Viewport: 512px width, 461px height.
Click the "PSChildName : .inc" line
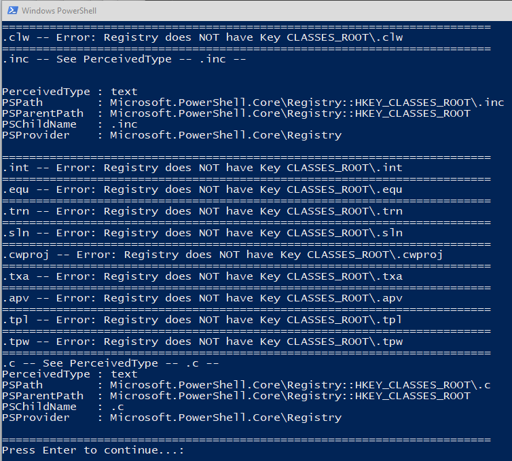69,124
